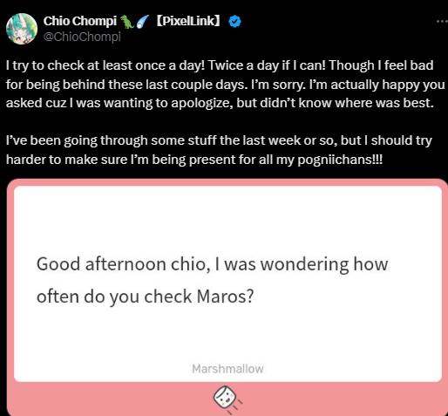Screen dimensions: 448x416
Task: Open the @ChioChompi handle link
Action: 82,37
